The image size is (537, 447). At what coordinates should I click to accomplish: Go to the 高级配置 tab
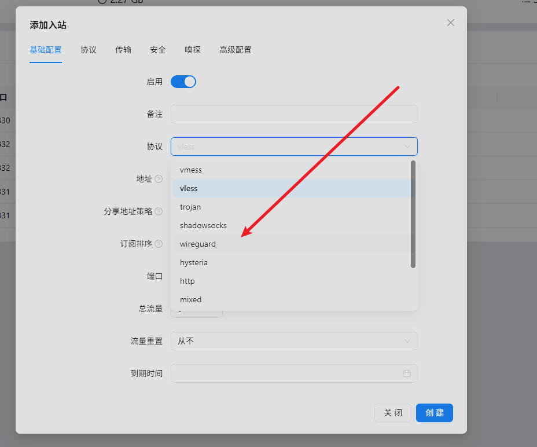[x=236, y=50]
